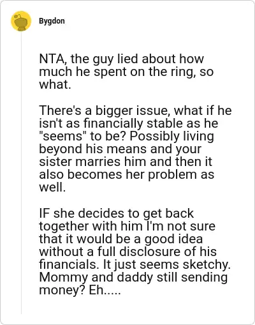
Task: Click the line "together with him I'm not sure"
Action: tap(127, 226)
